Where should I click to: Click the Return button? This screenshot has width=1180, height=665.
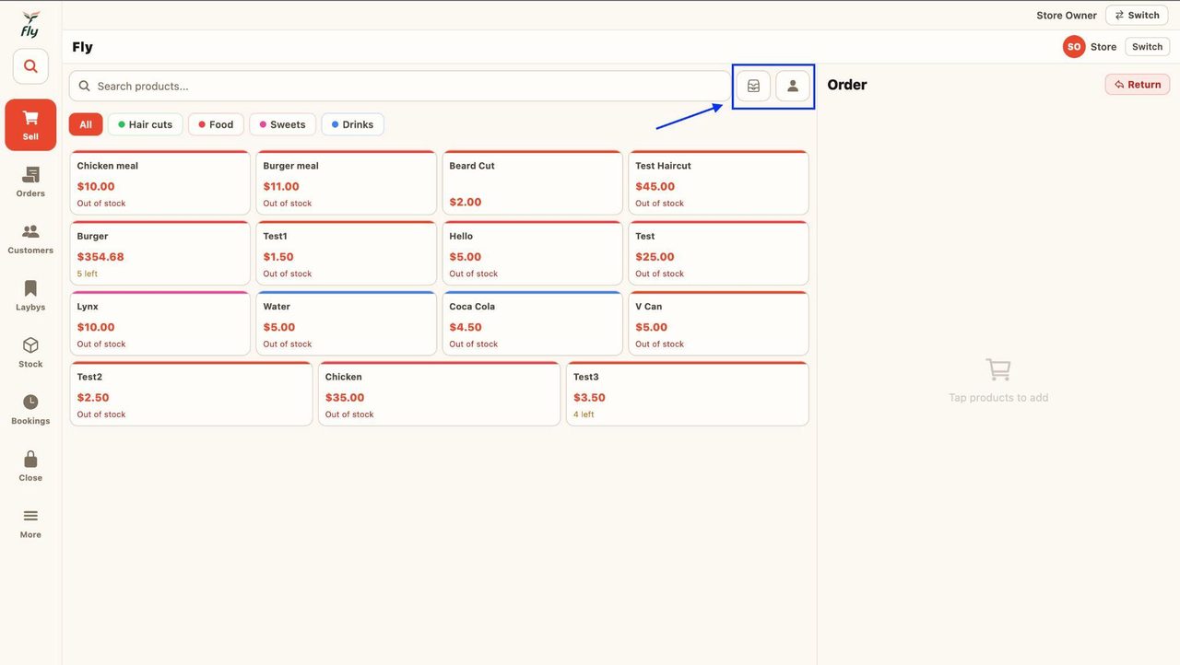tap(1138, 85)
